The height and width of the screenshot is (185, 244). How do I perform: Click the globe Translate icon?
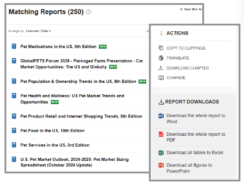point(161,58)
